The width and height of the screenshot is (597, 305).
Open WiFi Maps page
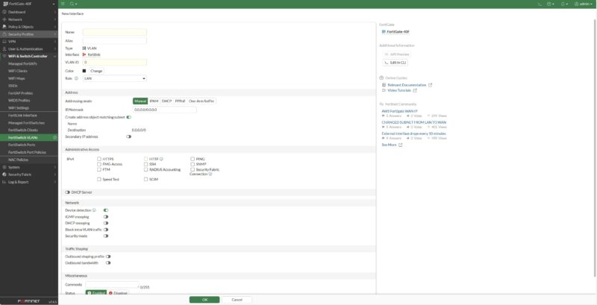point(16,78)
